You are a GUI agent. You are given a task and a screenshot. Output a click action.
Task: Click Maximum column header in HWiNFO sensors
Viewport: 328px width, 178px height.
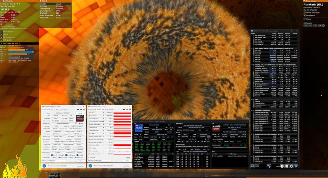click(287, 33)
